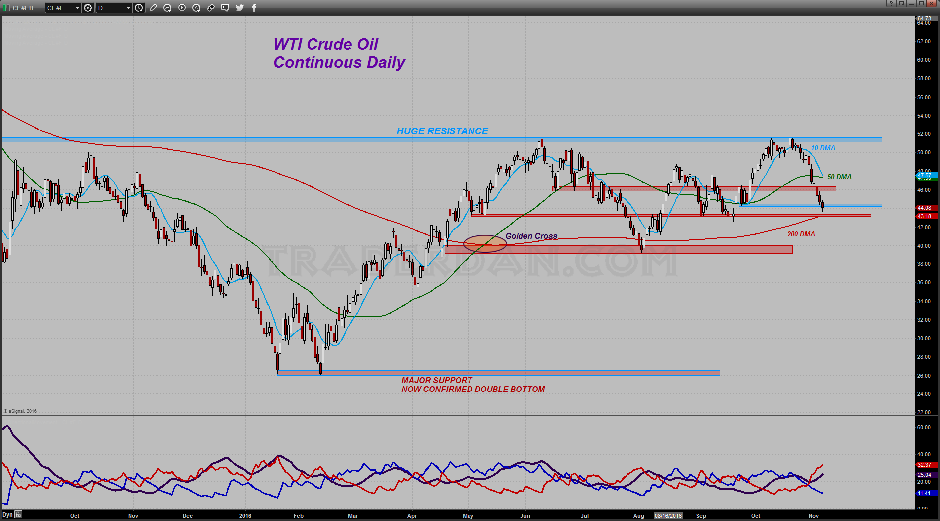This screenshot has width=940, height=521.
Task: Click the HUGE RESISTANCE label
Action: pos(443,131)
